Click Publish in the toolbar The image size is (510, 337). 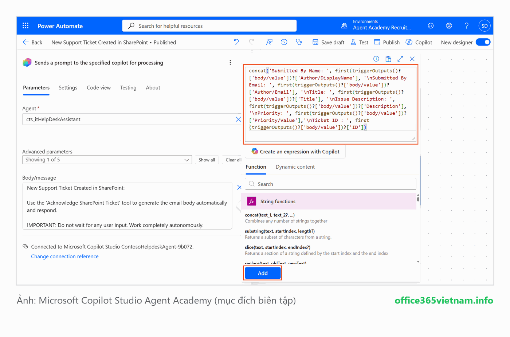click(387, 42)
